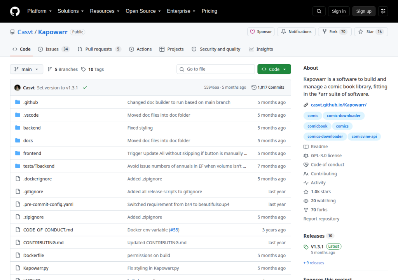Open the CONTRIBUTING.md file
This screenshot has height=280, width=398.
point(44,243)
